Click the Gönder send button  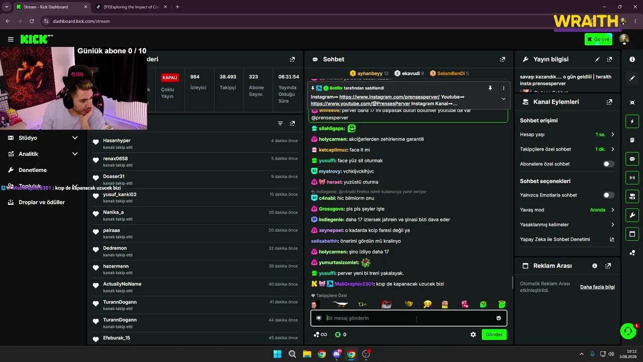[494, 334]
